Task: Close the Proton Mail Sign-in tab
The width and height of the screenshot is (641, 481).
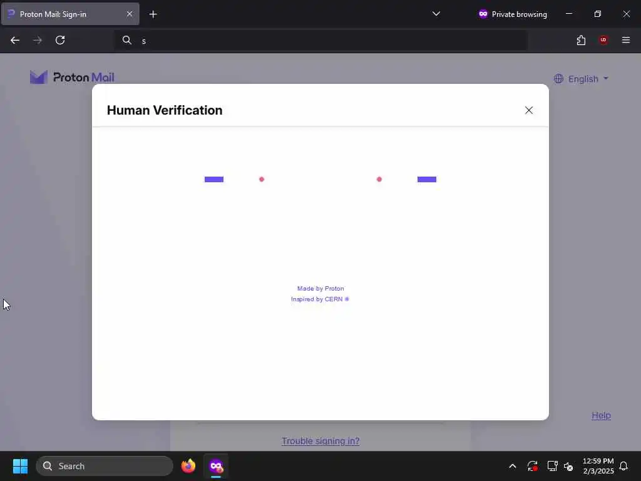Action: pyautogui.click(x=130, y=14)
